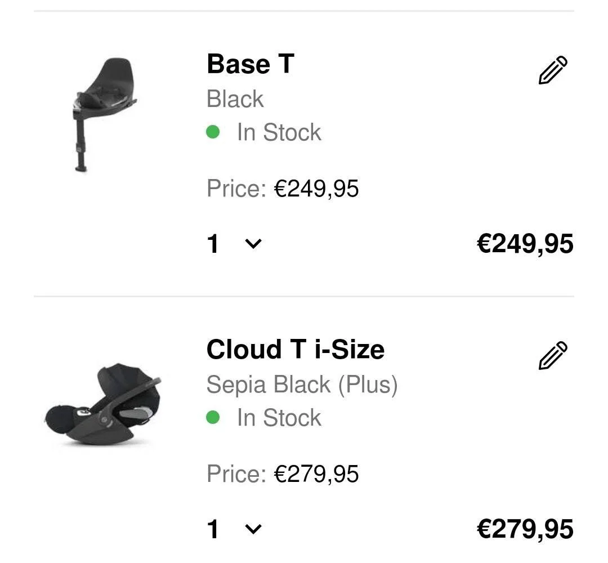
Task: Click the Price: €249,95 unit price line
Action: 283,189
